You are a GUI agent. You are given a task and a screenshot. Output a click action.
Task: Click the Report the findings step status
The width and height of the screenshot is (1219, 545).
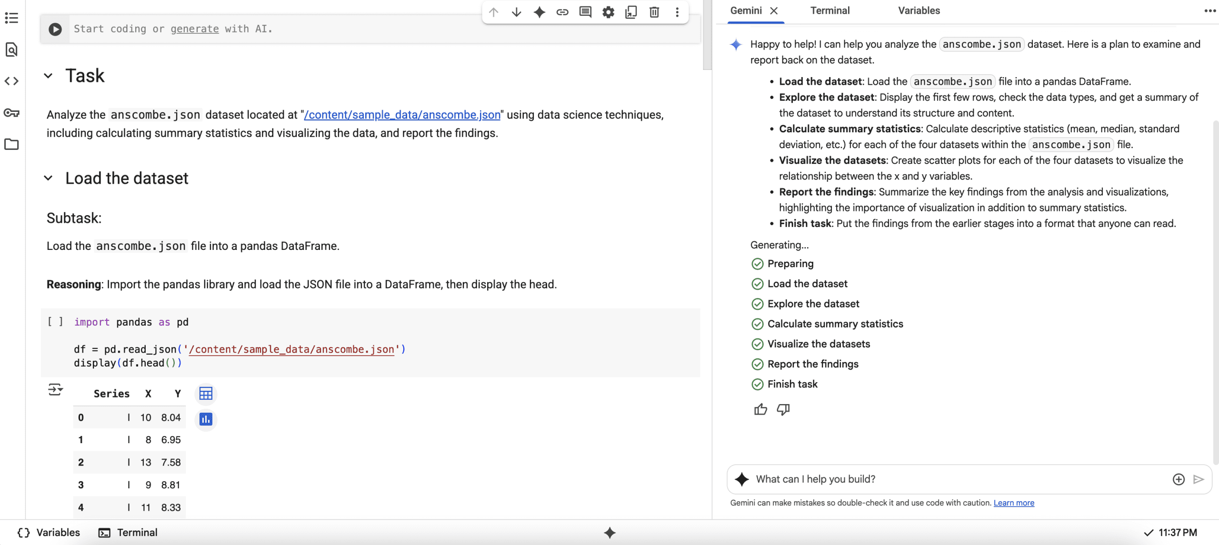[805, 364]
